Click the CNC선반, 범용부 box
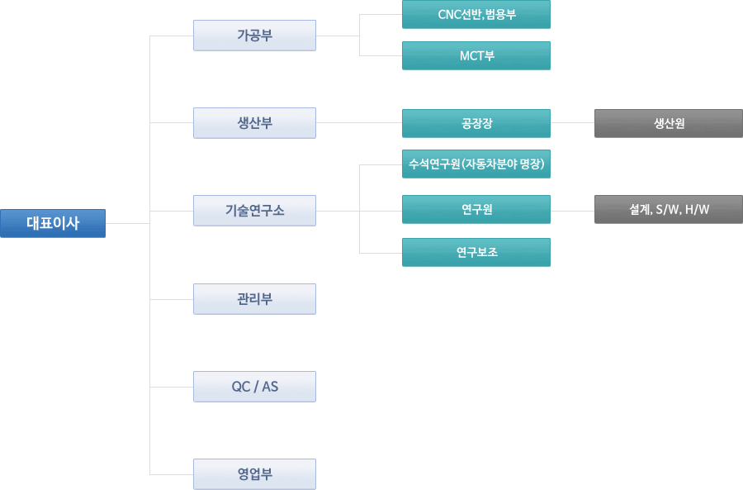Image resolution: width=743 pixels, height=490 pixels. tap(476, 14)
